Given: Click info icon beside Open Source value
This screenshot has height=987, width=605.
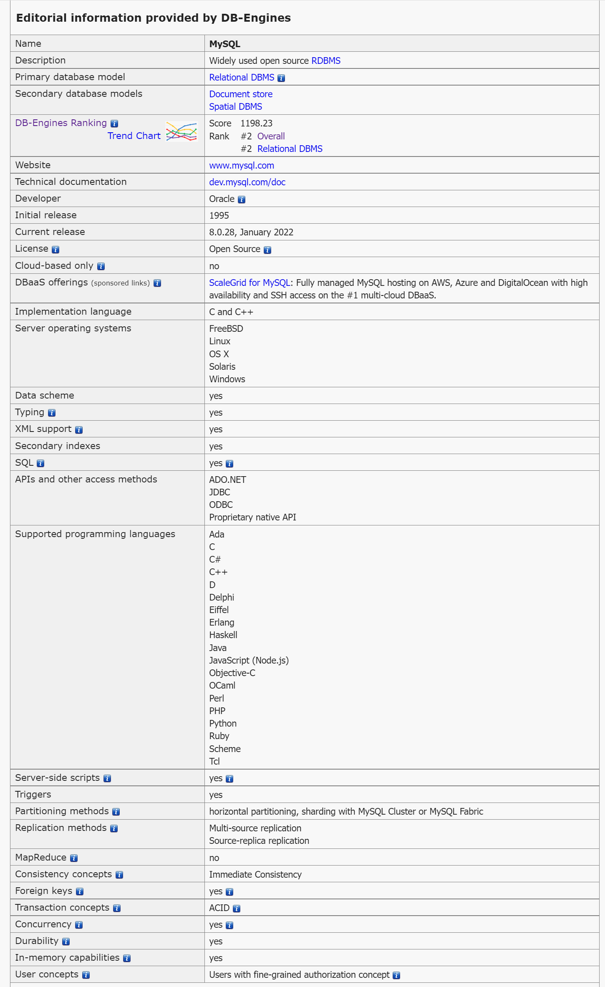Looking at the screenshot, I should tap(267, 250).
